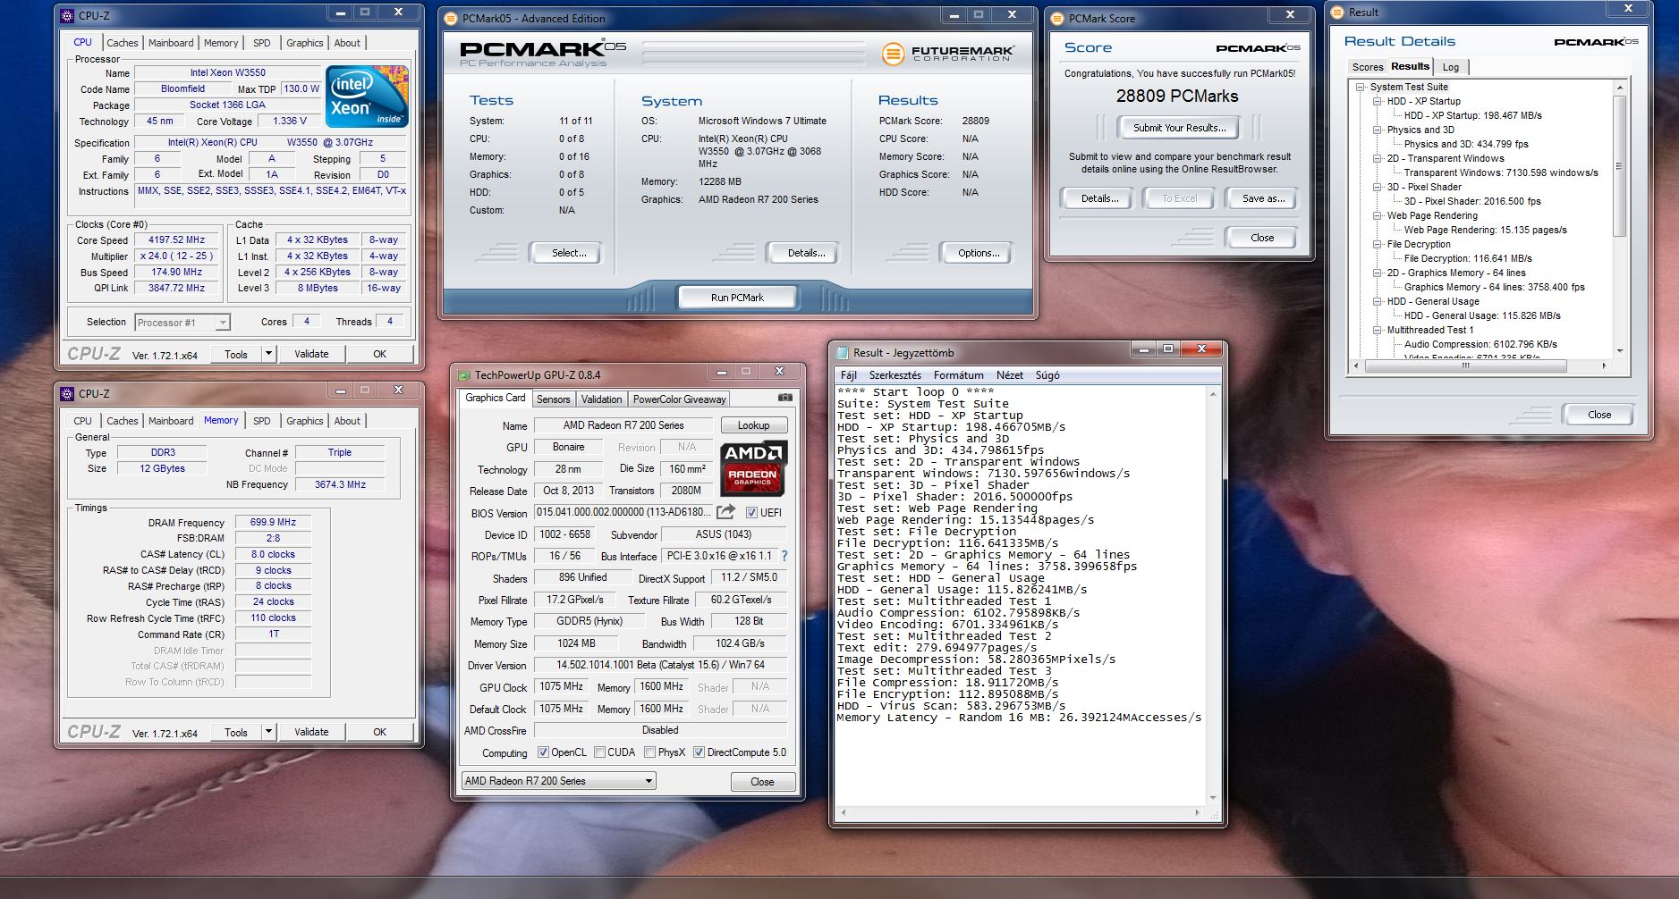Viewport: 1679px width, 899px height.
Task: Switch to the Scores tab in Result Details
Action: [1368, 67]
